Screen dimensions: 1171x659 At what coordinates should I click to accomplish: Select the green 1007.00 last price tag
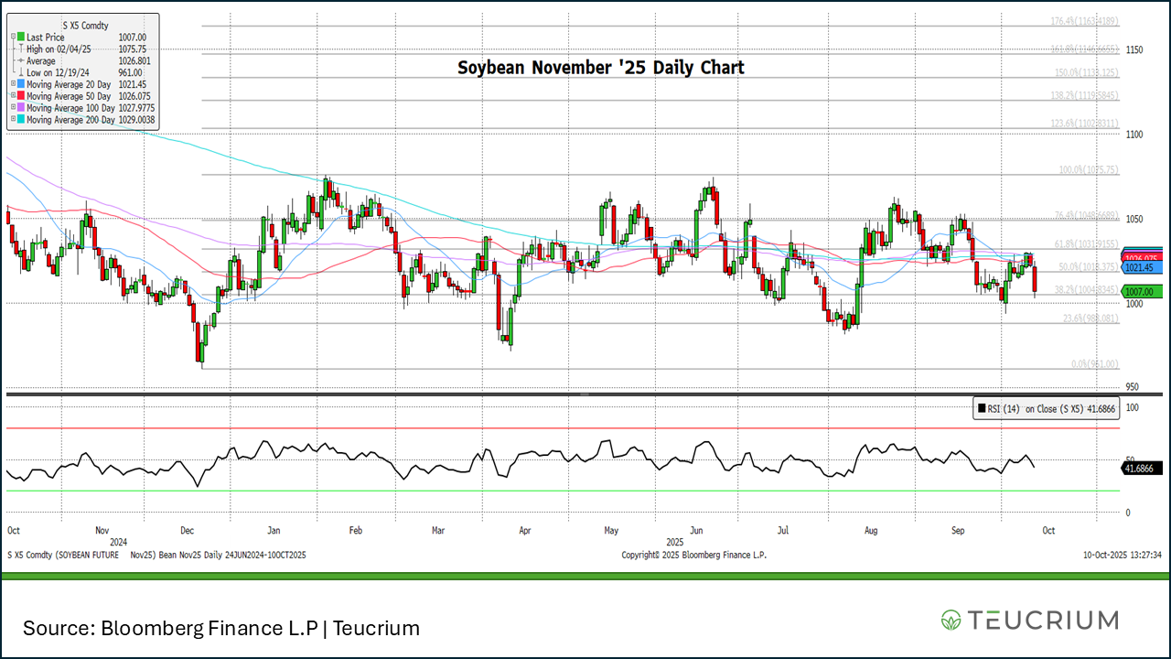click(x=1142, y=291)
